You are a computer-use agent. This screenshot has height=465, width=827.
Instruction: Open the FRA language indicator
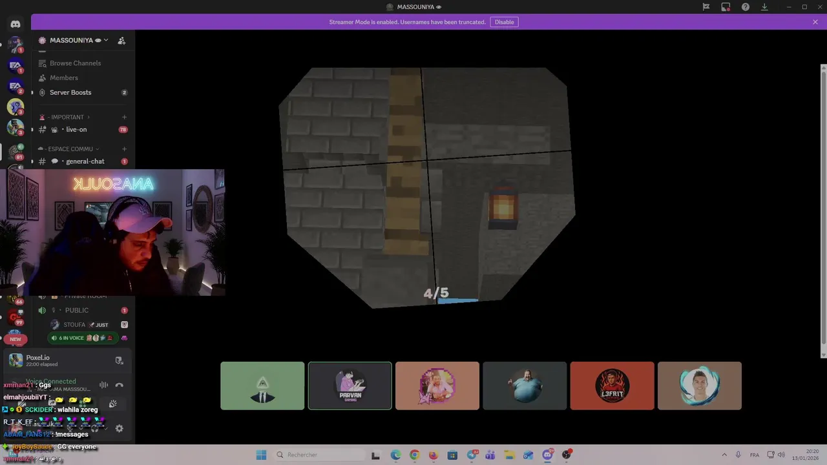755,455
